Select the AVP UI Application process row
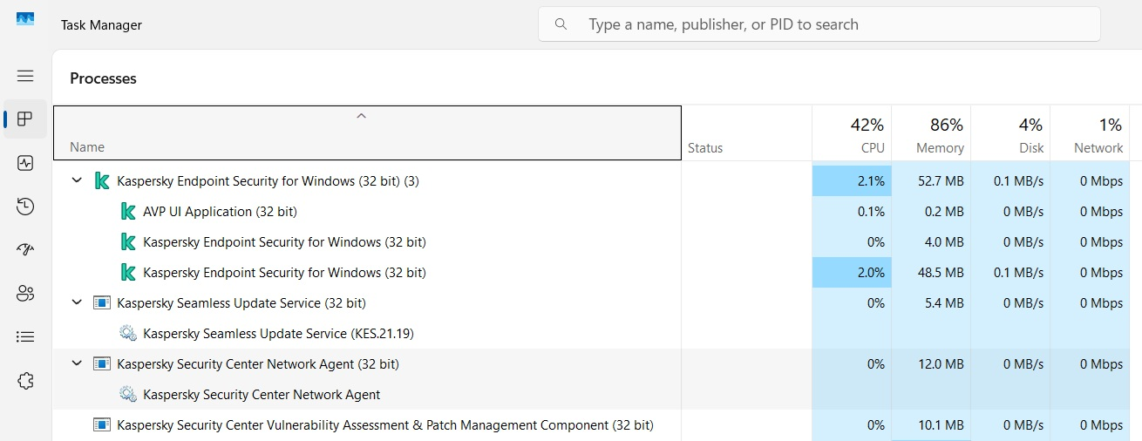The height and width of the screenshot is (441, 1142). (220, 212)
